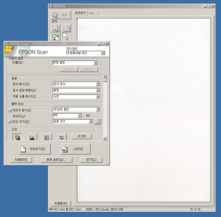The width and height of the screenshot is (221, 217).
Task: Expand the Image Type plus box
Action: [x=10, y=110]
